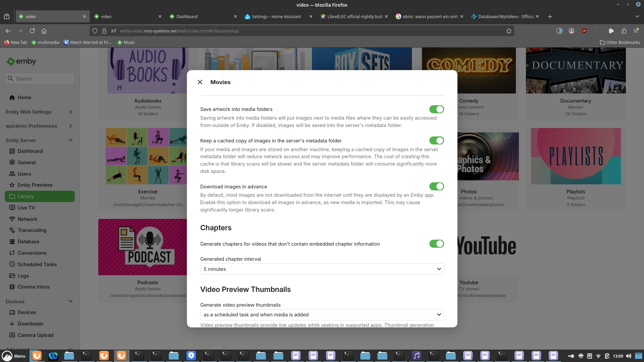644x362 pixels.
Task: Click the sidebar Search field
Action: (x=40, y=79)
